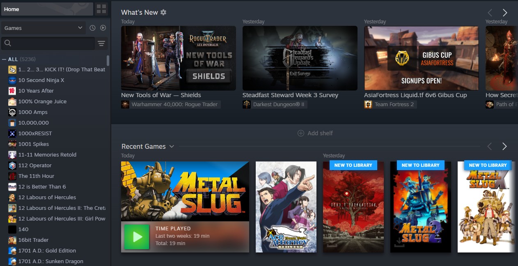518x266 pixels.
Task: Open Deadly Premonition 2 red tree cover
Action: pyautogui.click(x=353, y=207)
